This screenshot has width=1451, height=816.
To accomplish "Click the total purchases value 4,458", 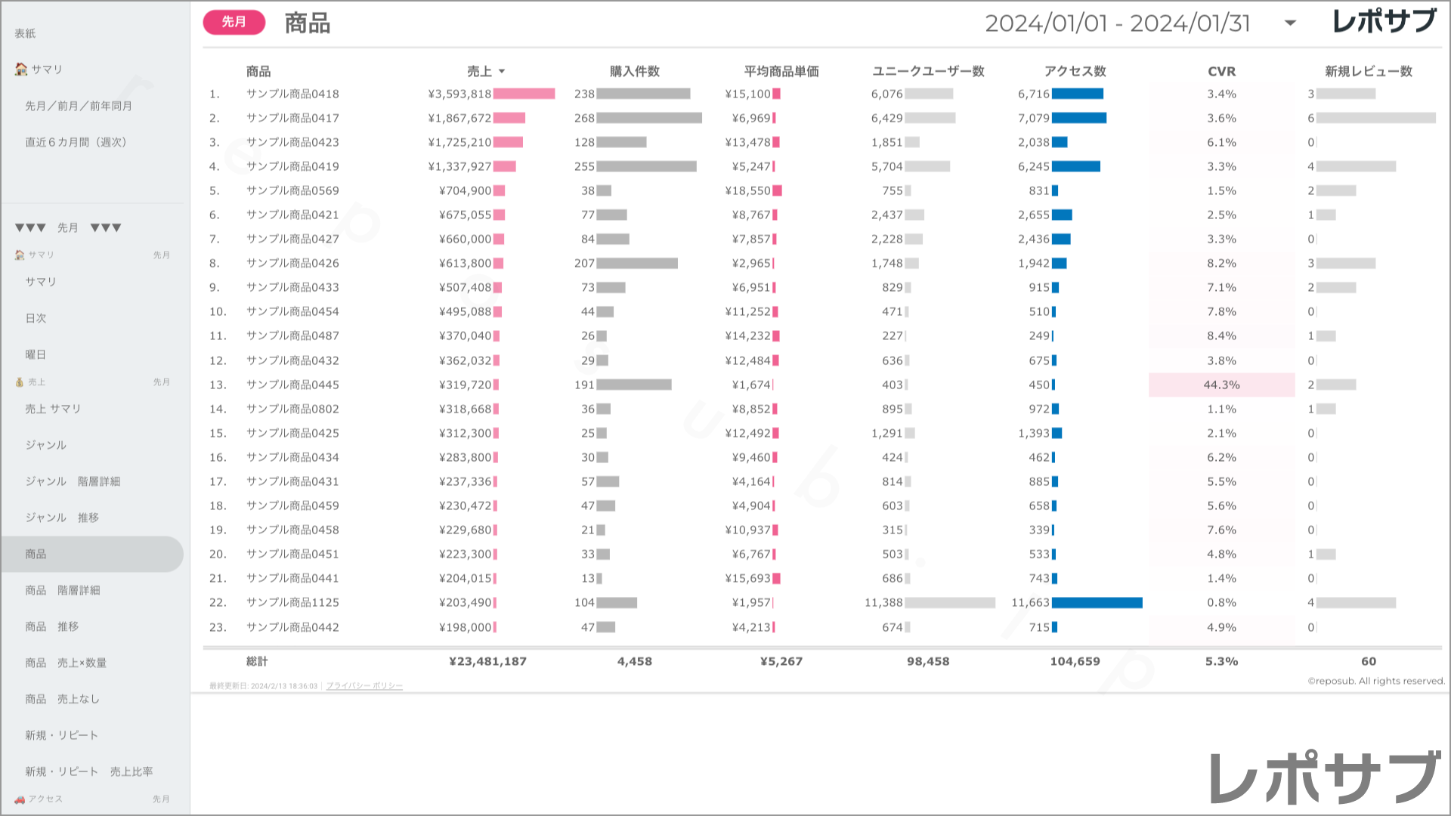I will coord(635,661).
